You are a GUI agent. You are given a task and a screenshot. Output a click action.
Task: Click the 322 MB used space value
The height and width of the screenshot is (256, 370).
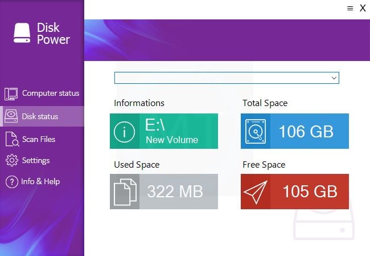pyautogui.click(x=175, y=192)
